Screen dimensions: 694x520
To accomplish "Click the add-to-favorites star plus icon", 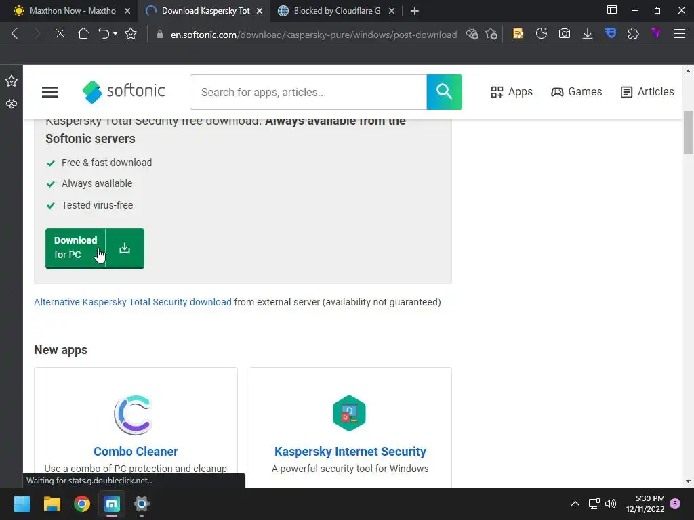I will pos(491,34).
